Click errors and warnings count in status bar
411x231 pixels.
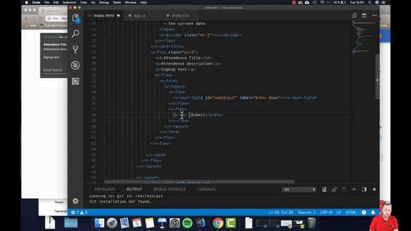(79, 212)
